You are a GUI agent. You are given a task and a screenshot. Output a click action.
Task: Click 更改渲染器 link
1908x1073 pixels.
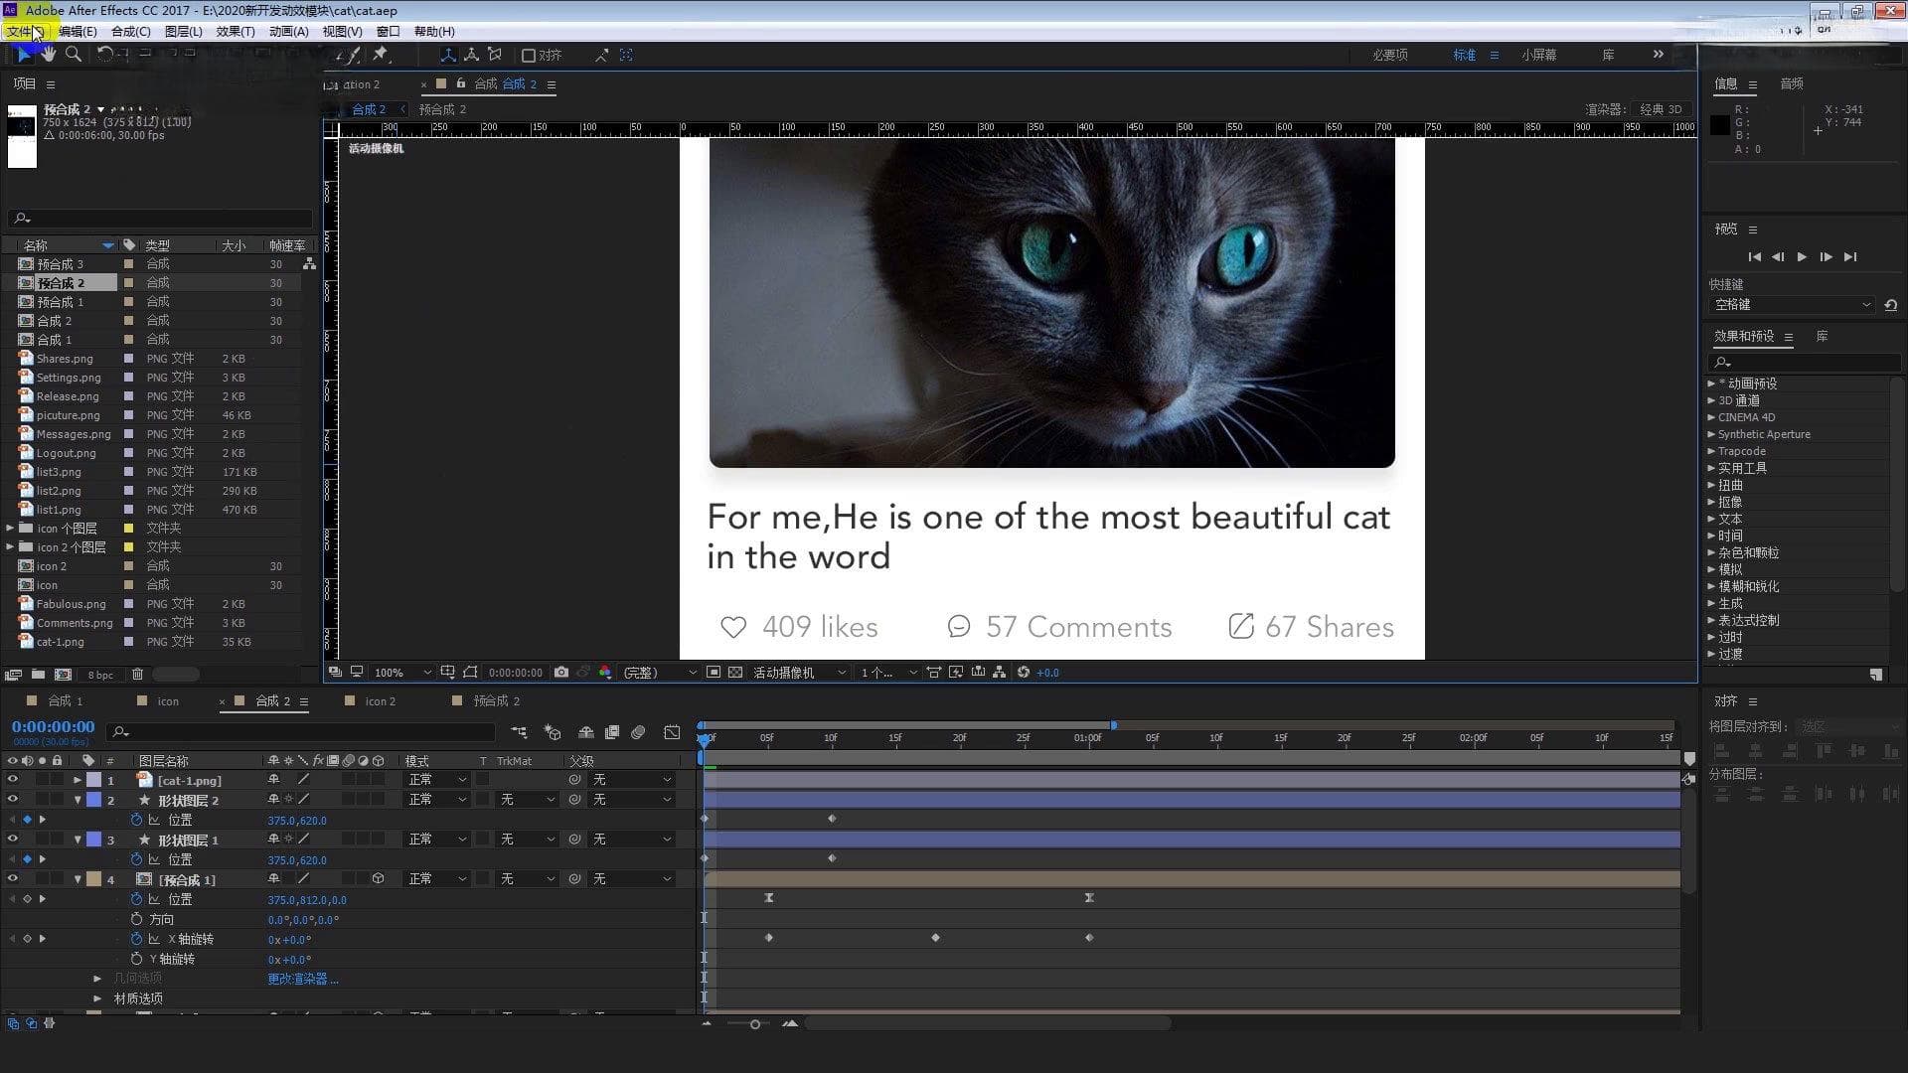click(x=303, y=979)
